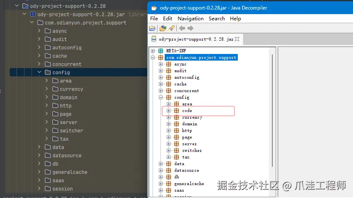Expand the code package in the decompiler
353x198 pixels.
[169, 111]
